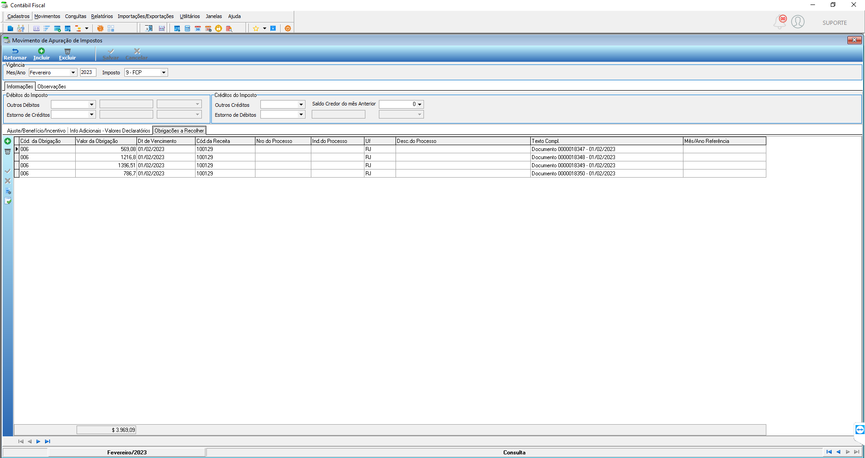
Task: Click the four squares grid icon
Action: tap(111, 28)
